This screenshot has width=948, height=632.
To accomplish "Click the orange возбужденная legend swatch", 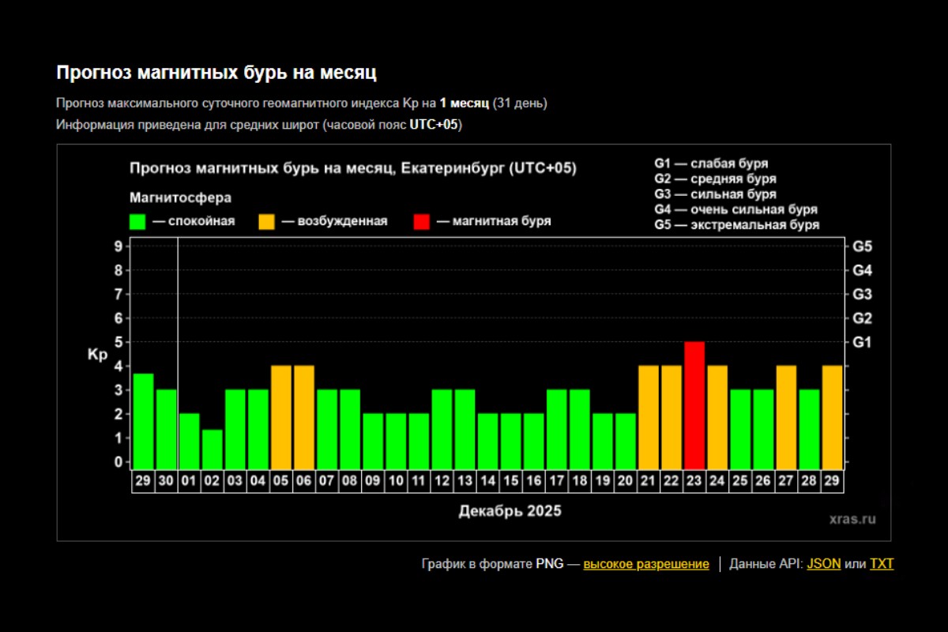I will (x=266, y=222).
